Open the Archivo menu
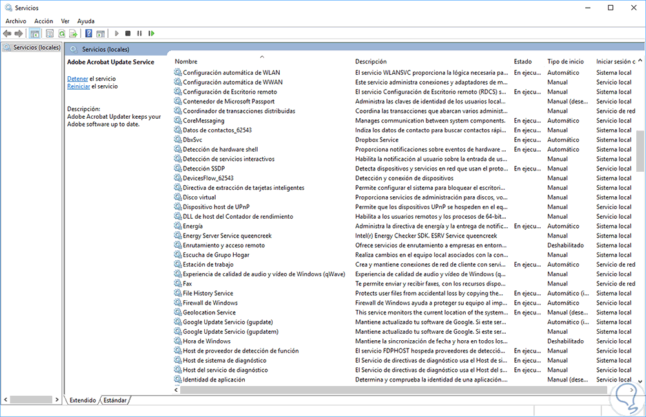646x417 pixels. [x=16, y=21]
